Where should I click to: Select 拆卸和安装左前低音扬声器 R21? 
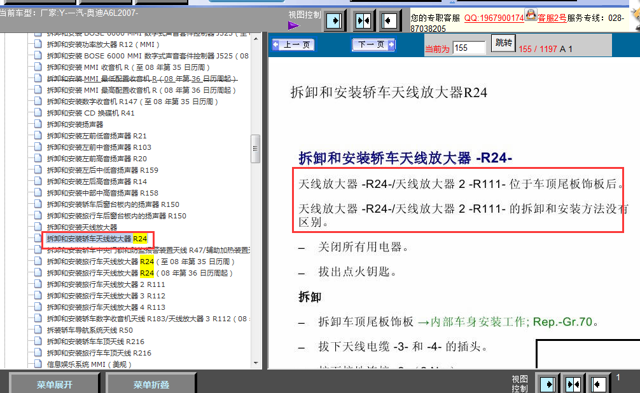coord(97,136)
